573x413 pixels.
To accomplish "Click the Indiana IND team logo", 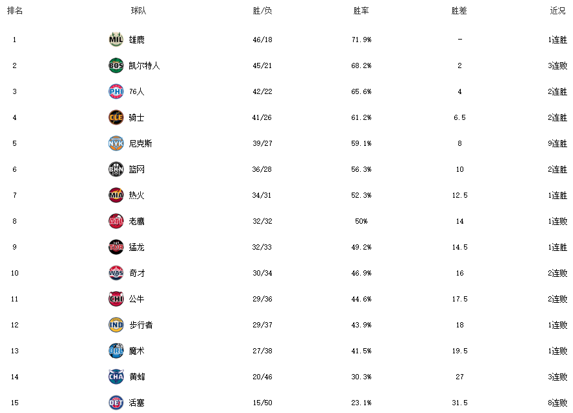I will [x=116, y=325].
